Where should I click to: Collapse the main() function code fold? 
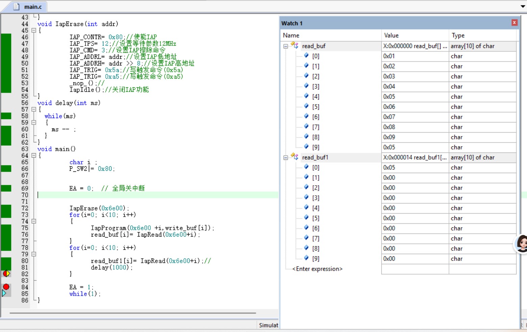click(34, 156)
